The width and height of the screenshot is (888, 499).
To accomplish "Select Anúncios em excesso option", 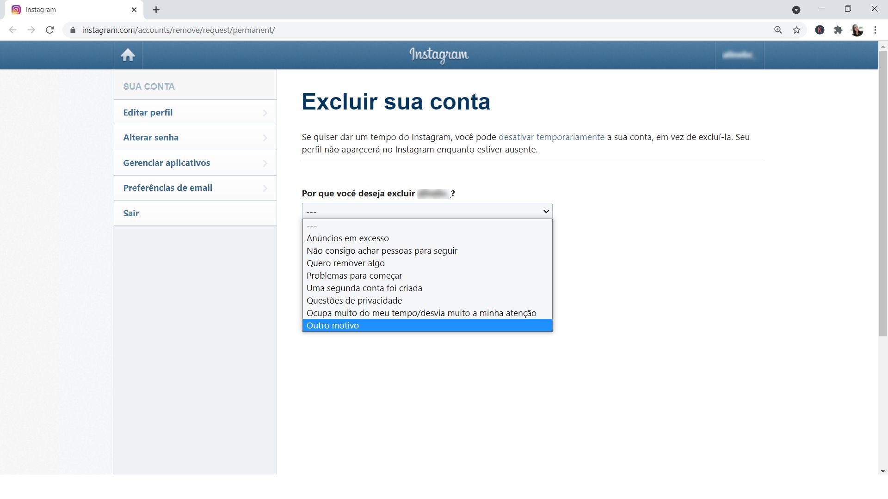I will (x=427, y=238).
